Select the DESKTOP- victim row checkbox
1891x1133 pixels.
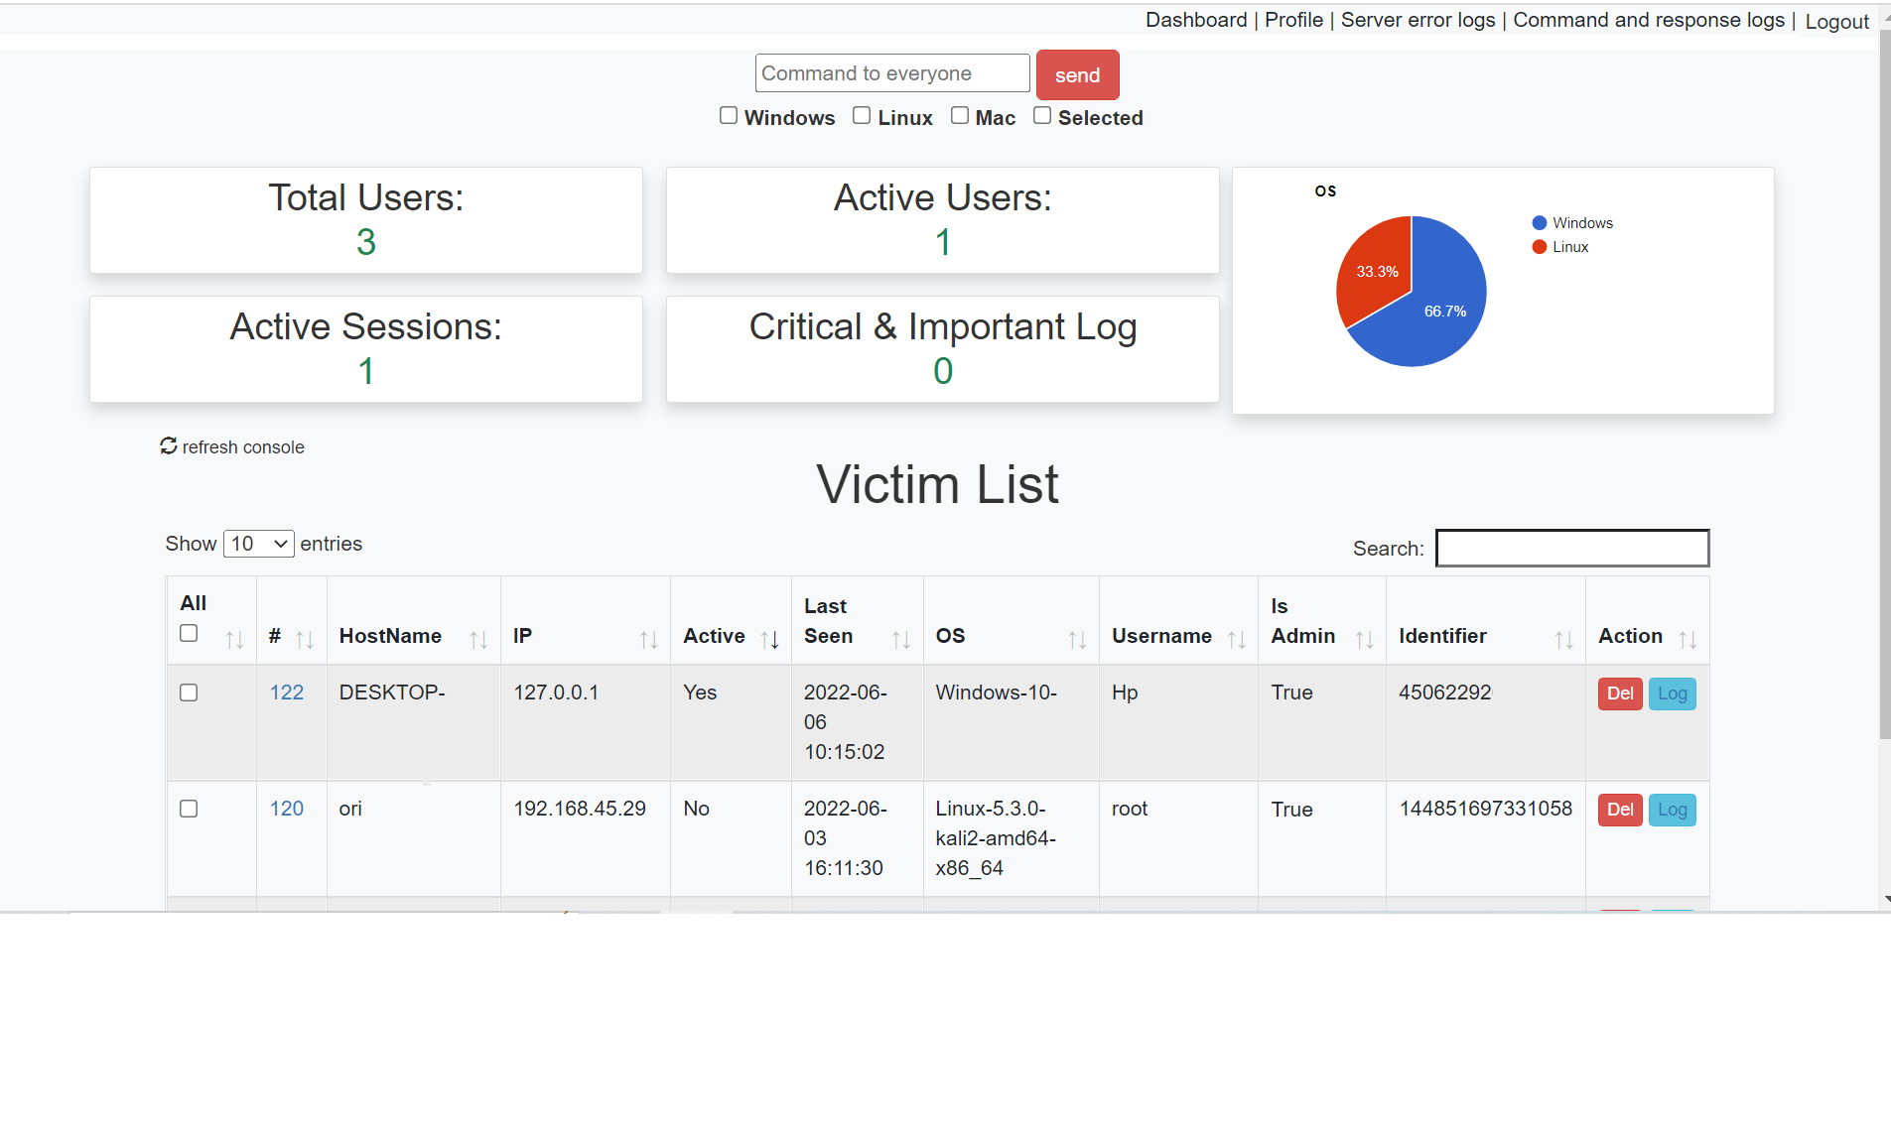coord(189,692)
